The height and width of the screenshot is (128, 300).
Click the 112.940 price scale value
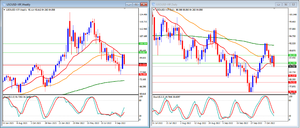[x=143, y=29]
